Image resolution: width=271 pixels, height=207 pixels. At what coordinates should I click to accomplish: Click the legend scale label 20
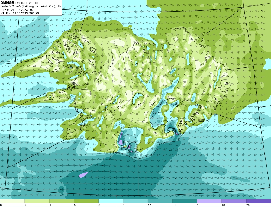click(x=248, y=205)
